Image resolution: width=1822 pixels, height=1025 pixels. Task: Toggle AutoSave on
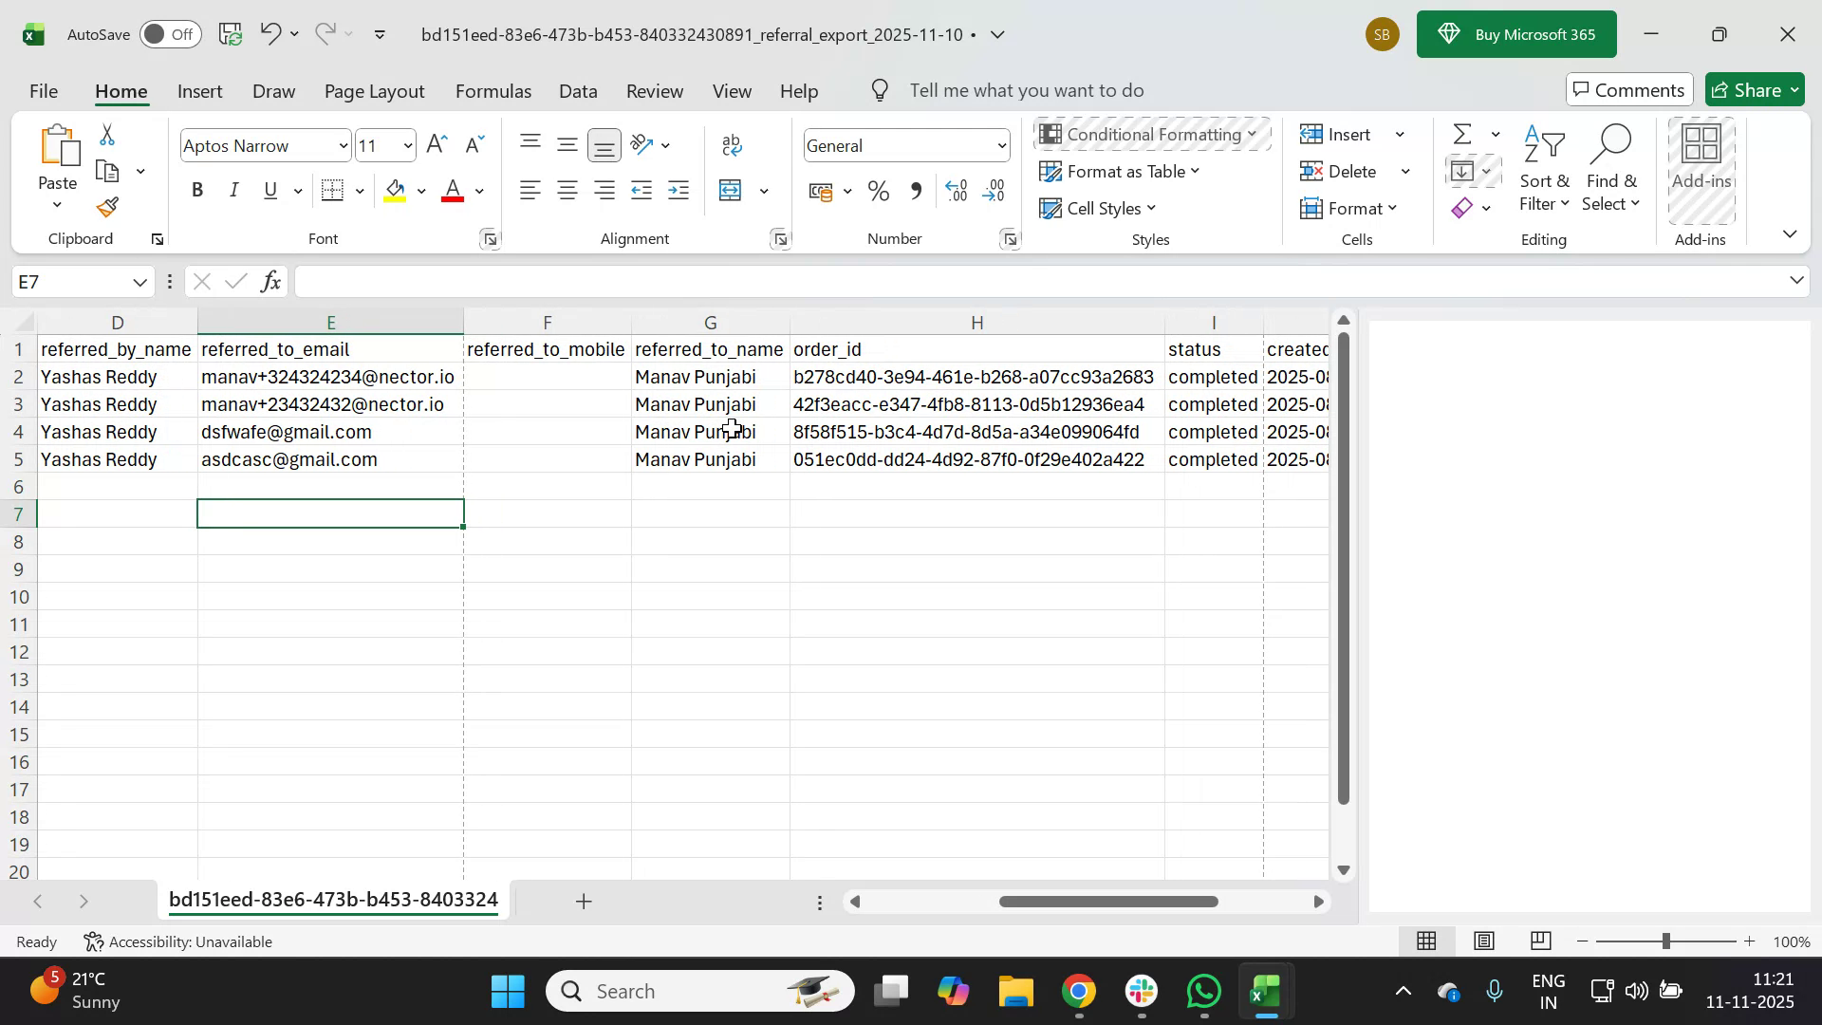pos(169,33)
